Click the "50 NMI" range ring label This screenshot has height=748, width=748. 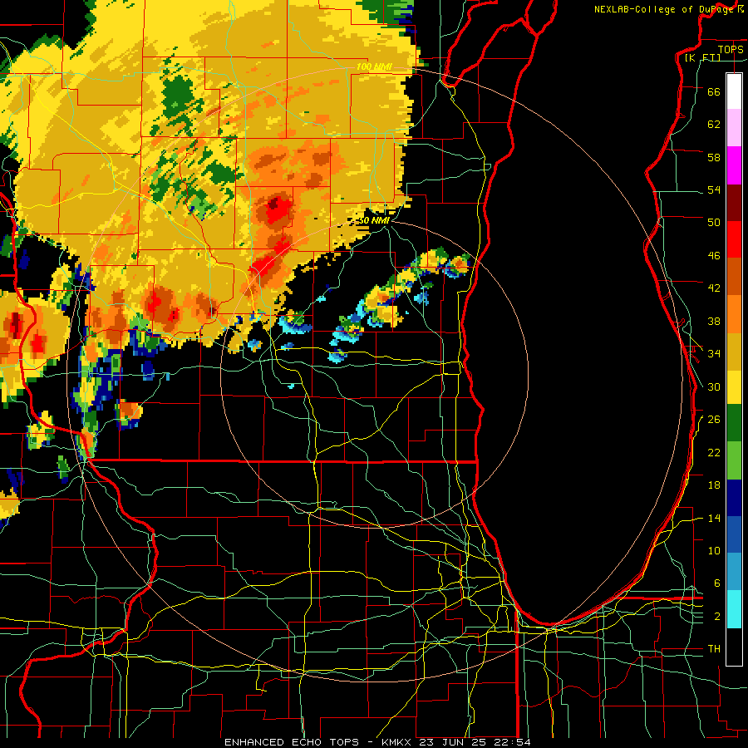tap(373, 220)
